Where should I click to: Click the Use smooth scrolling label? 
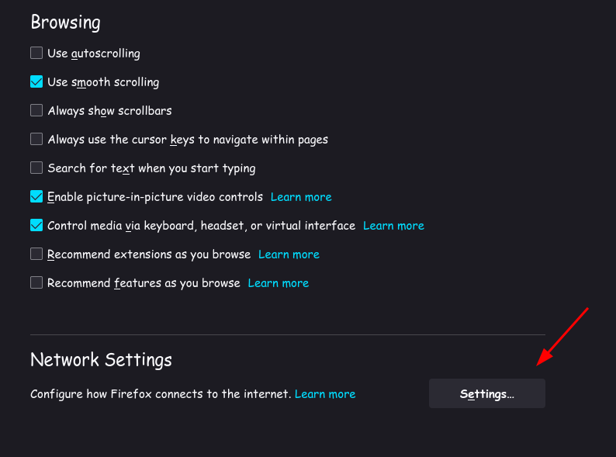pos(103,82)
